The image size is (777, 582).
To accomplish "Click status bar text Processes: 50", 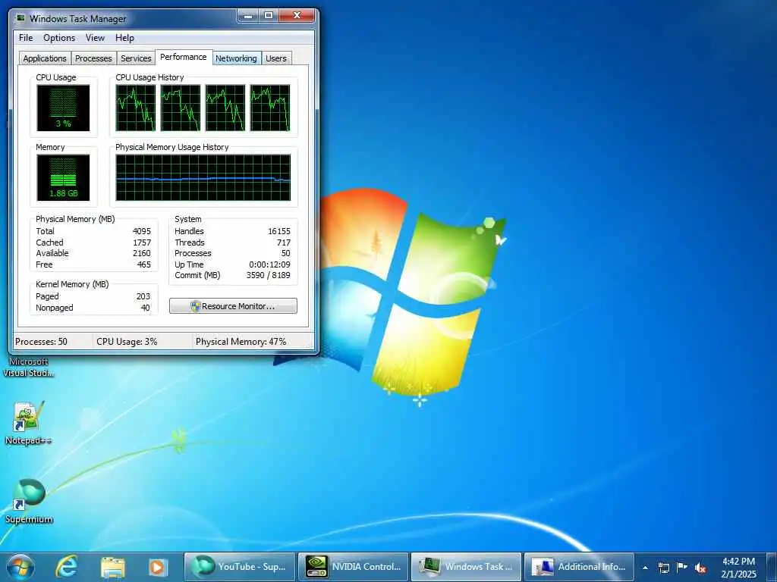I will coord(41,342).
